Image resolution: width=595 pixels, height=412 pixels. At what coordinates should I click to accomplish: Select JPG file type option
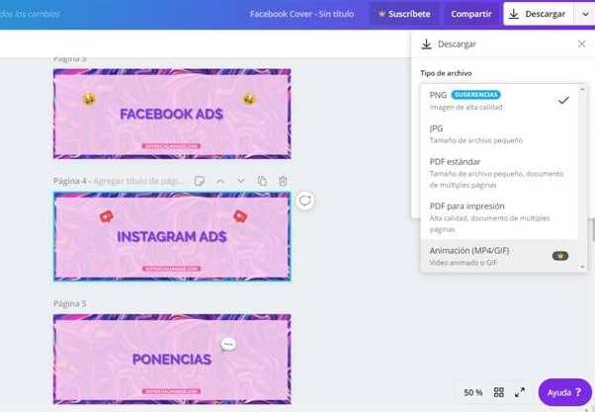499,134
